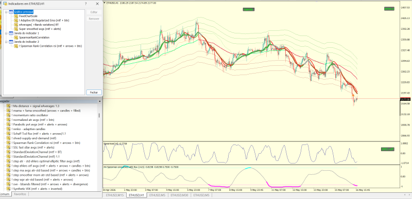Select step smoother mom atr-std based
This screenshot has height=199, width=412.
coord(50,175)
